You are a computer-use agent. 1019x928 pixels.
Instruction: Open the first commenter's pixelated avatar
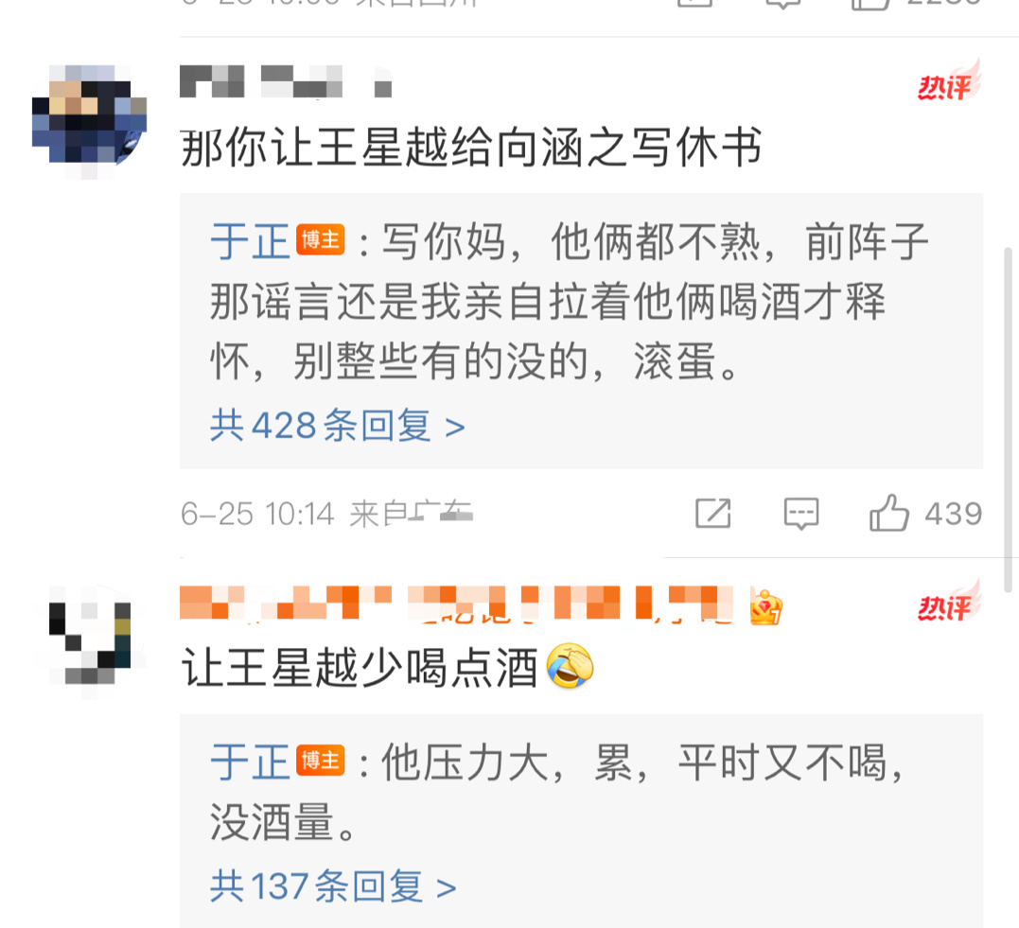click(x=89, y=121)
